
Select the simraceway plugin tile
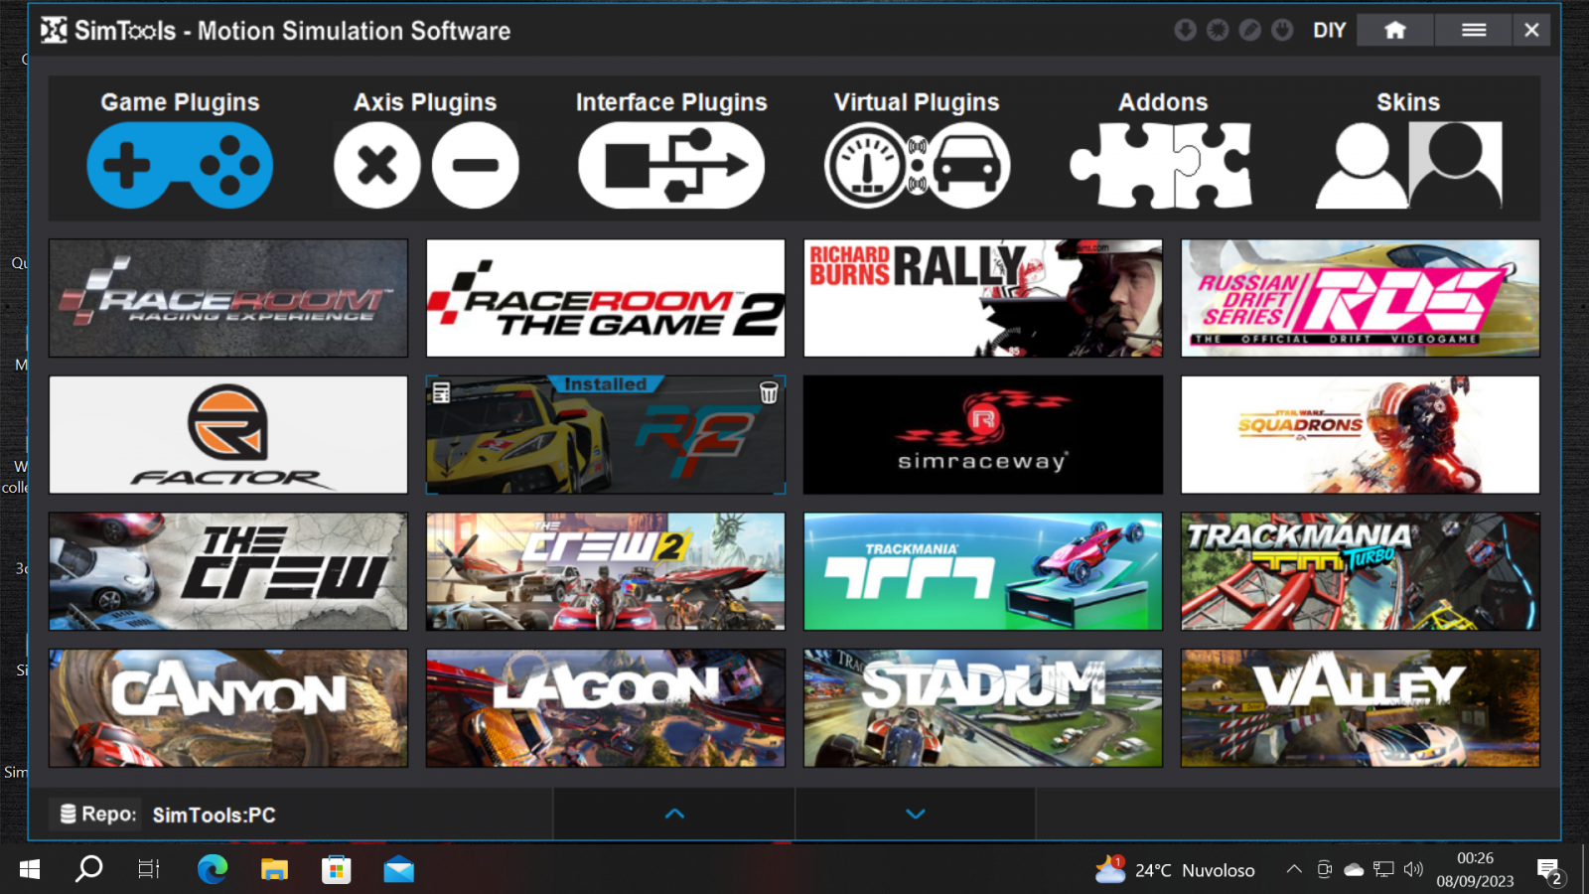click(983, 434)
